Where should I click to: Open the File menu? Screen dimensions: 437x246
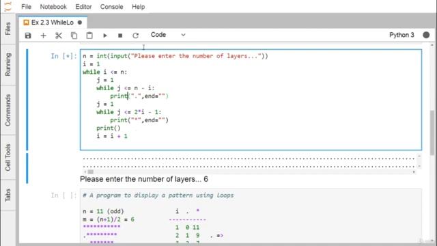point(26,7)
